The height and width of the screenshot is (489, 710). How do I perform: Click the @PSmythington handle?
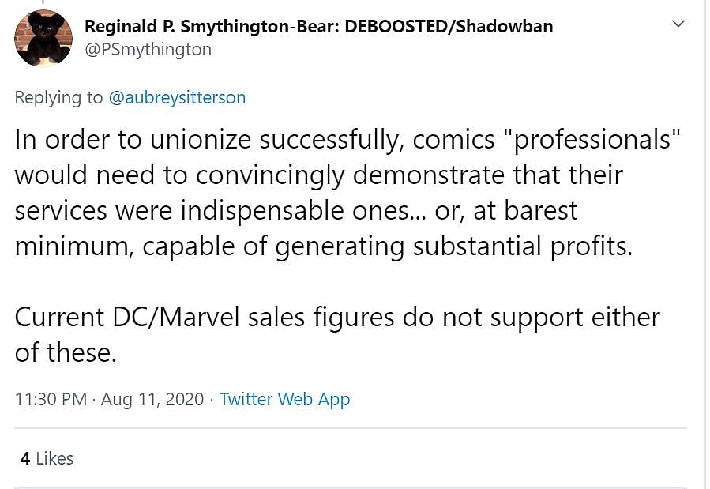pyautogui.click(x=148, y=50)
